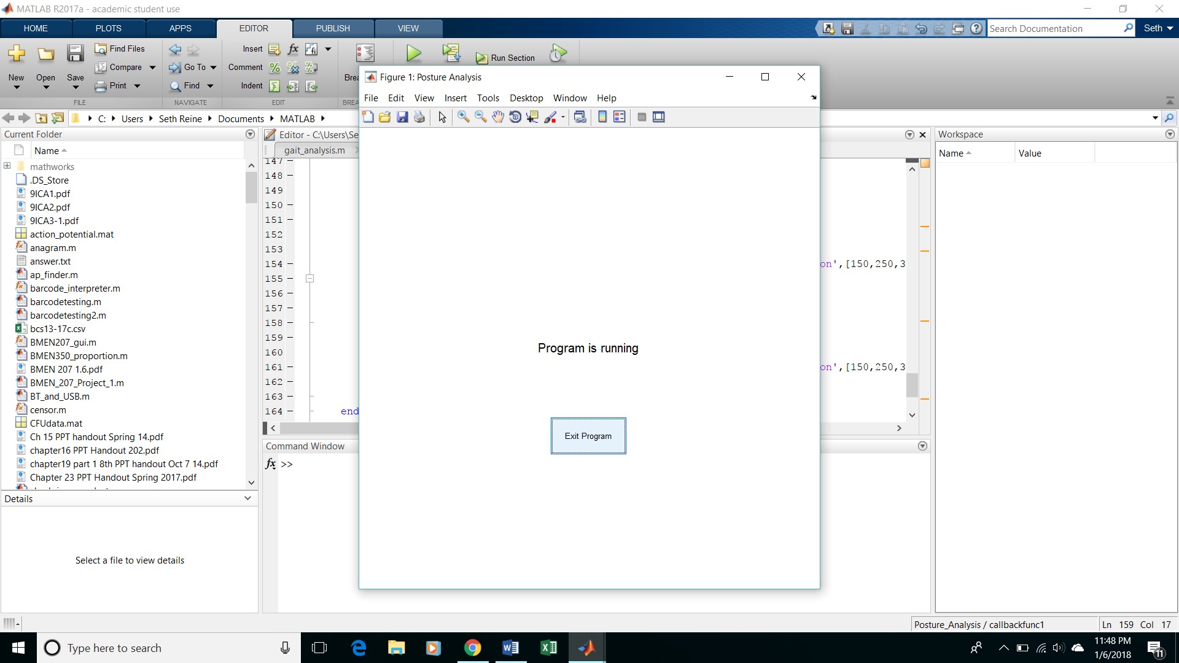The height and width of the screenshot is (663, 1179).
Task: Click the Insert Legend icon
Action: (620, 117)
